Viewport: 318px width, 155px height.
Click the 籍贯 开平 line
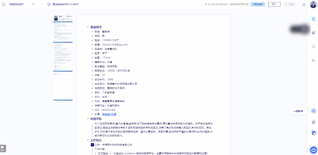[x=101, y=53]
